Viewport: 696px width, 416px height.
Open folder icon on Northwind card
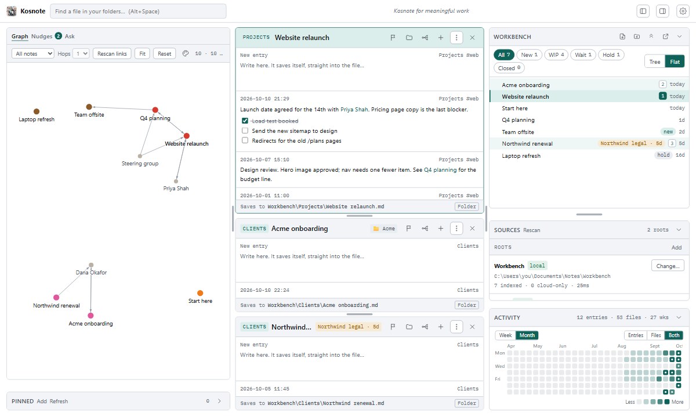(x=409, y=327)
